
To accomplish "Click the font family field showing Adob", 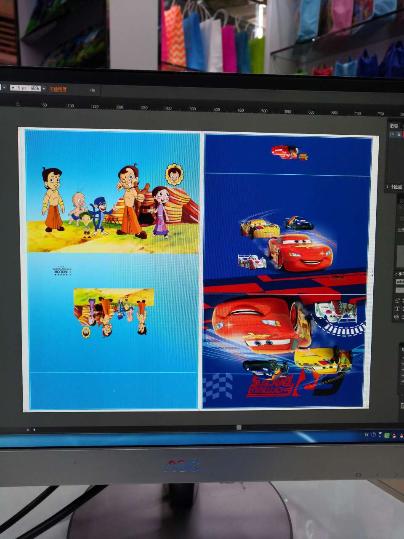I will coord(399,282).
